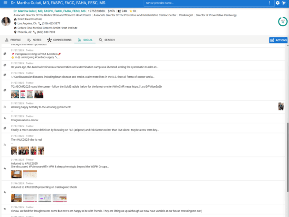Switch to the Profile tab
289x217 pixels.
pyautogui.click(x=13, y=40)
